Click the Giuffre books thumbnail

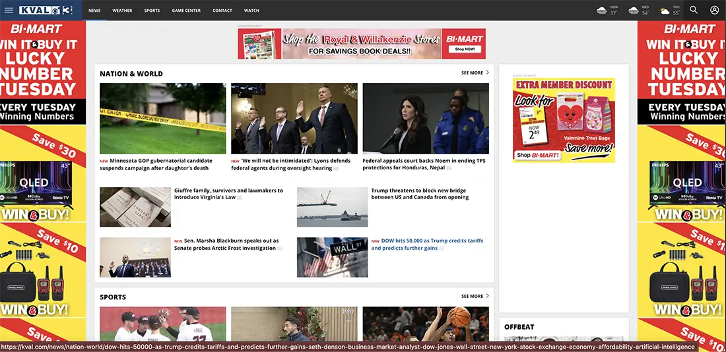135,207
